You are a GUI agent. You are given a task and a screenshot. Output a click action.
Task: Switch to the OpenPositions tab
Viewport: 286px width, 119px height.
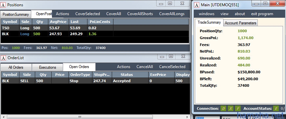pos(42,14)
